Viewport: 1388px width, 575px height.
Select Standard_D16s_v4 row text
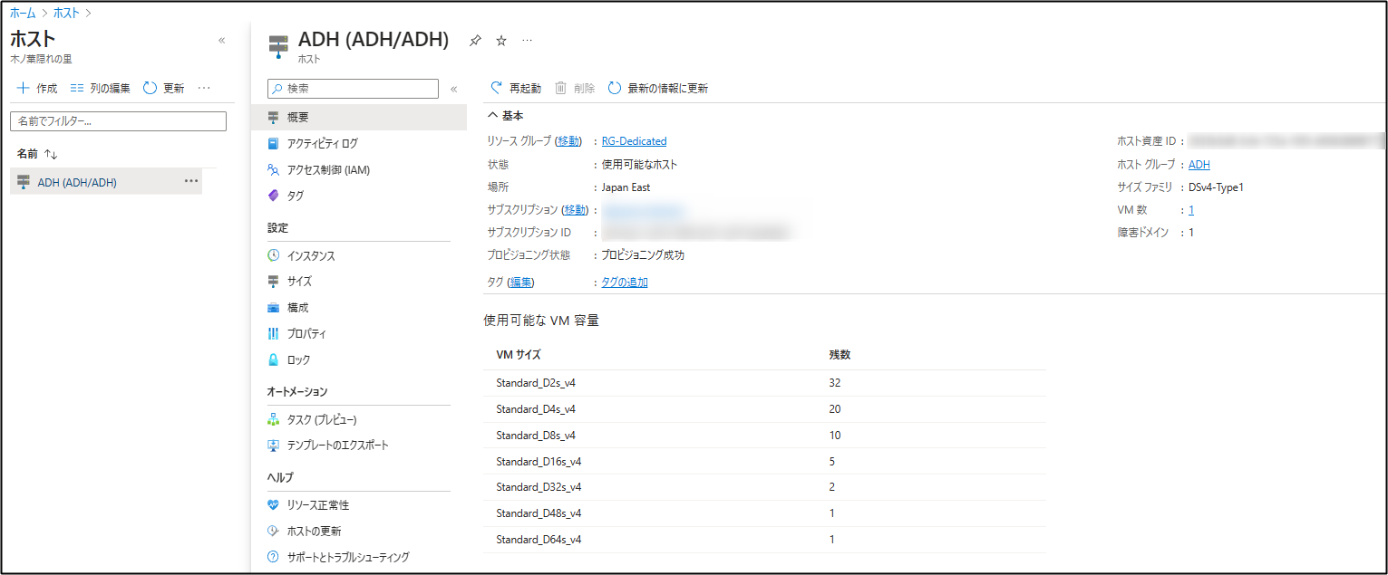coord(539,462)
